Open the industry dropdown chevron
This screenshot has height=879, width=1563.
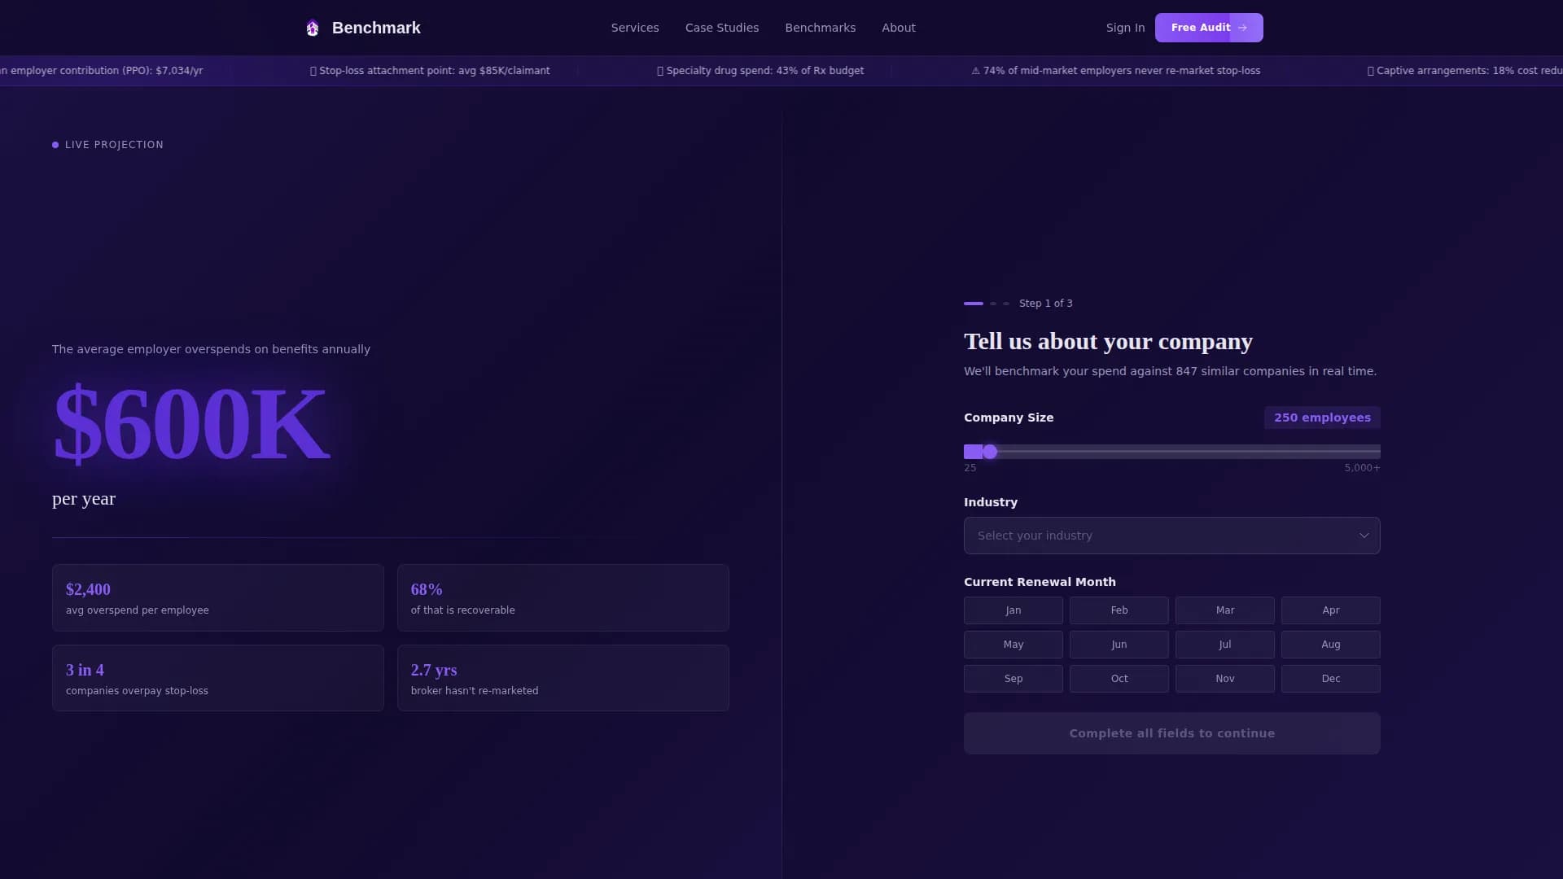(x=1364, y=536)
